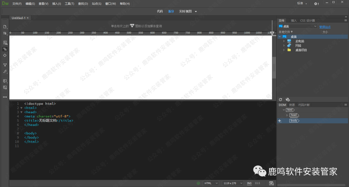Click the refresh icon in Files panel
This screenshot has height=187, width=349.
(280, 100)
